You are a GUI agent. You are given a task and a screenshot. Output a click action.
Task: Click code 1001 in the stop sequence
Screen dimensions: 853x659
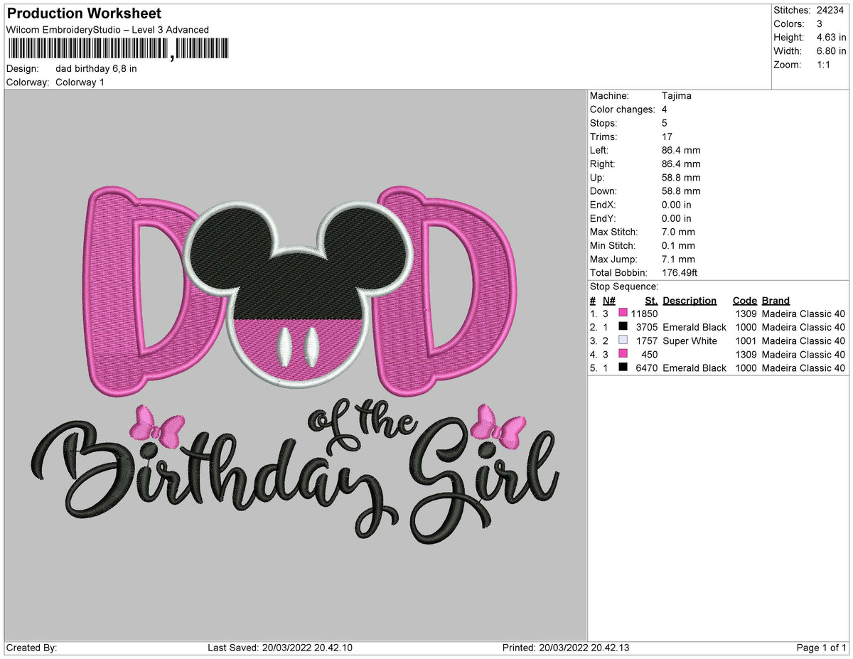pos(746,341)
